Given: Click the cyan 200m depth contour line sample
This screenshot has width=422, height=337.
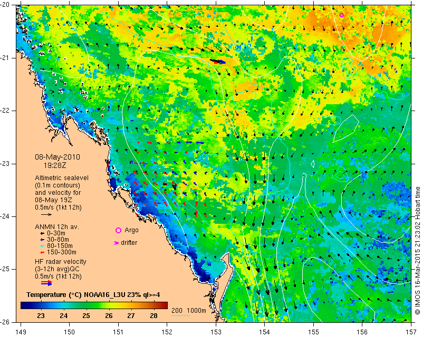Looking at the screenshot, I should point(180,315).
